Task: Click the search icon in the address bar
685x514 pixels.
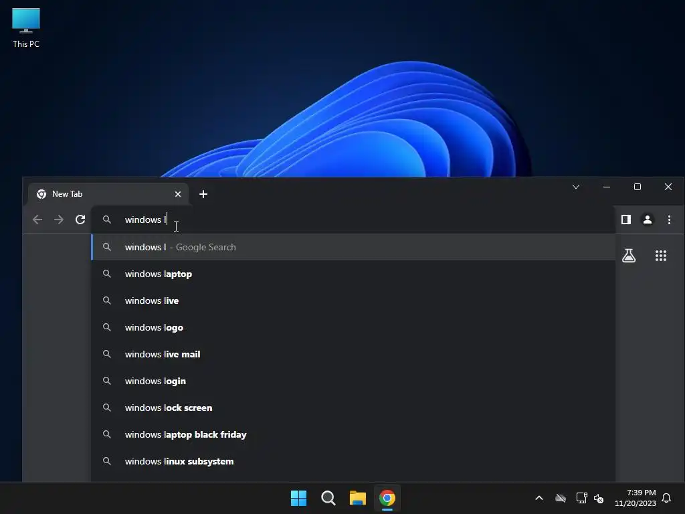Action: pyautogui.click(x=106, y=220)
